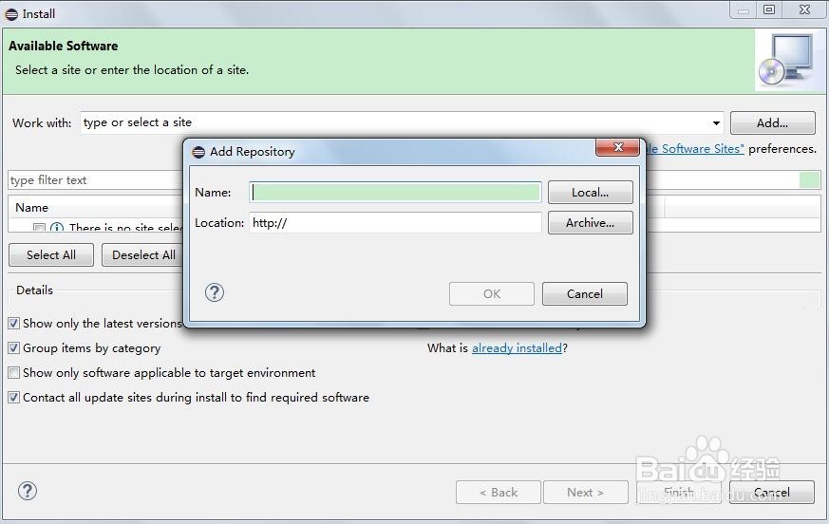Cancel the Install wizard
Image resolution: width=829 pixels, height=524 pixels.
coord(772,493)
